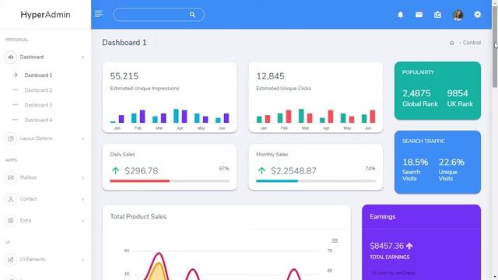This screenshot has height=280, width=498.
Task: Click the HyperAdmin logo
Action: coord(45,15)
